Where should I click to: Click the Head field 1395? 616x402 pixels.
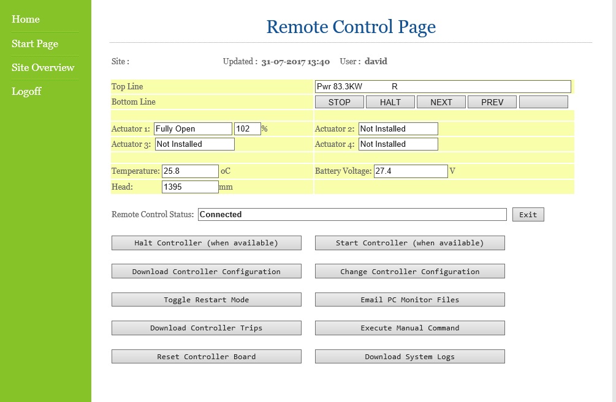pos(190,187)
